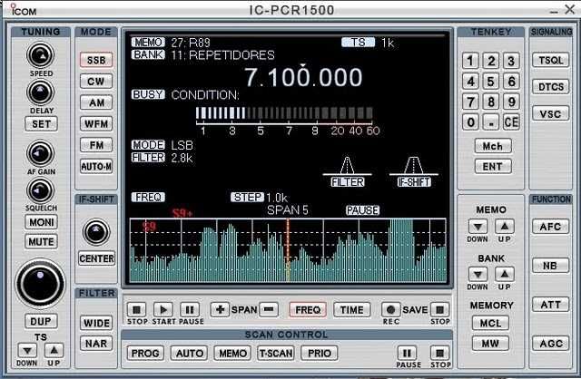The width and height of the screenshot is (581, 379).
Task: Toggle DUP duplex operation
Action: 41,321
